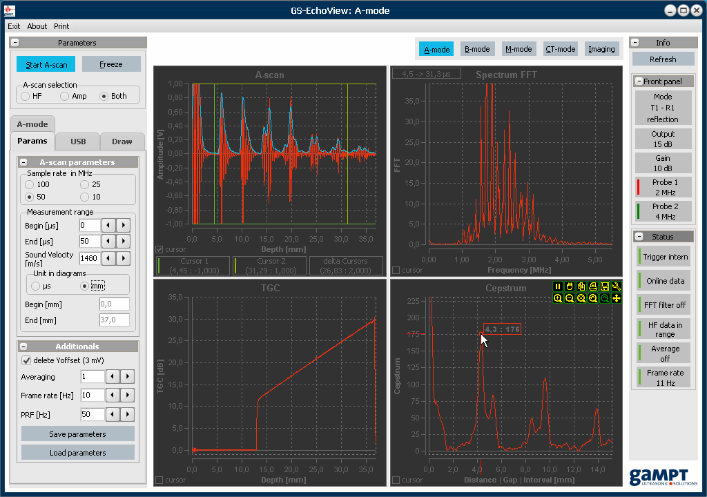Increase the Sound Velocity value by one step
707x497 pixels.
coord(124,258)
